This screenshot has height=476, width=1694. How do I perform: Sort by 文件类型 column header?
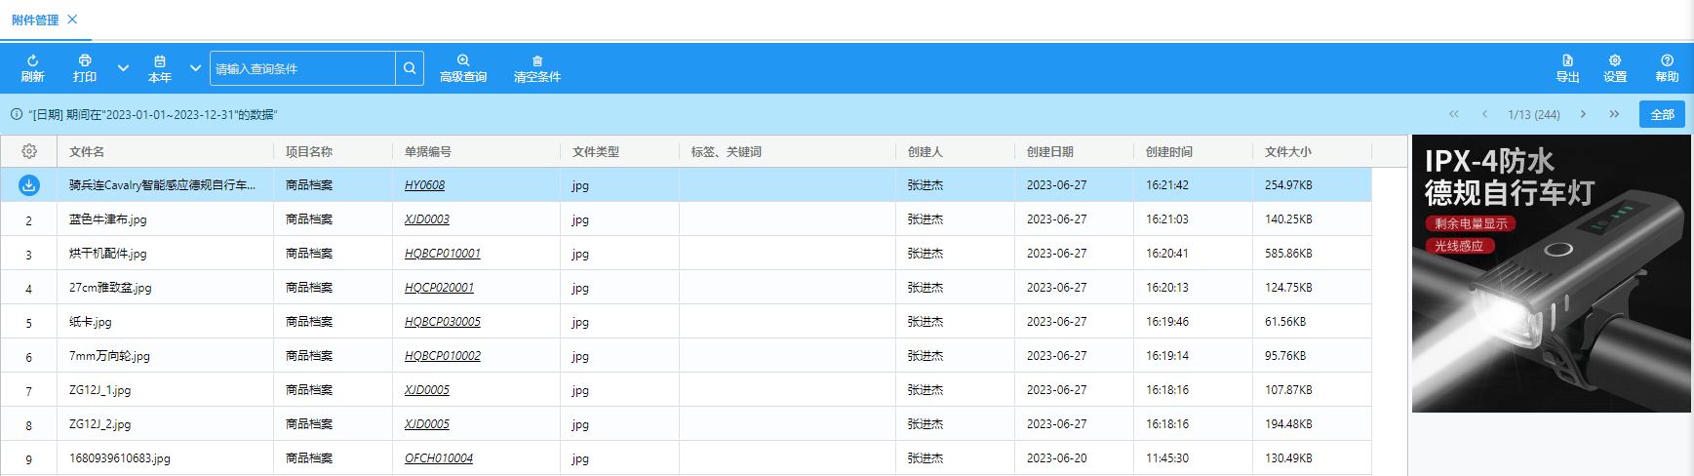[x=596, y=151]
